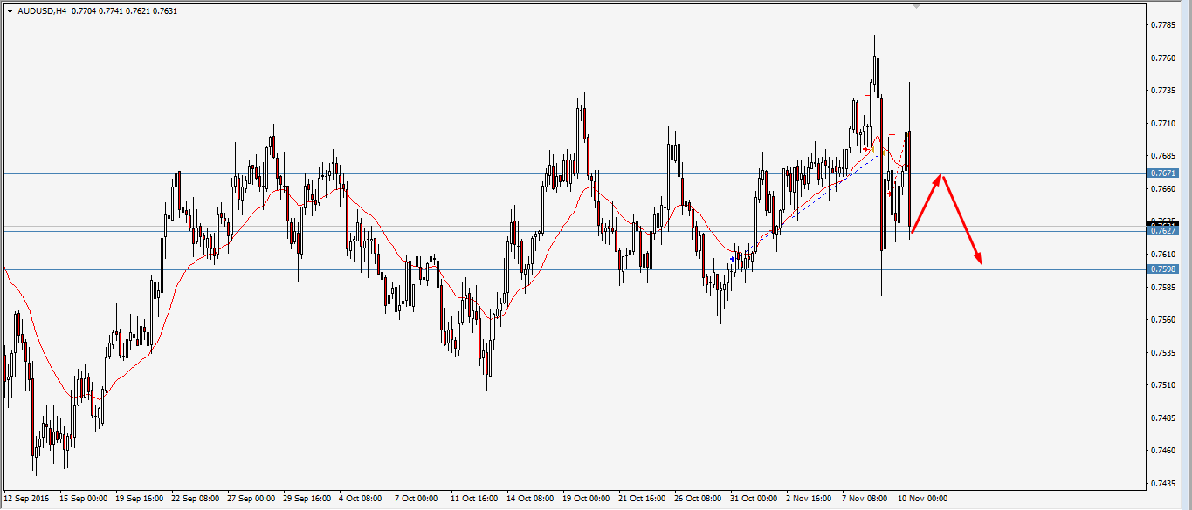Click the 19 Oct 00:00 time axis label
The width and height of the screenshot is (1192, 510).
(587, 500)
